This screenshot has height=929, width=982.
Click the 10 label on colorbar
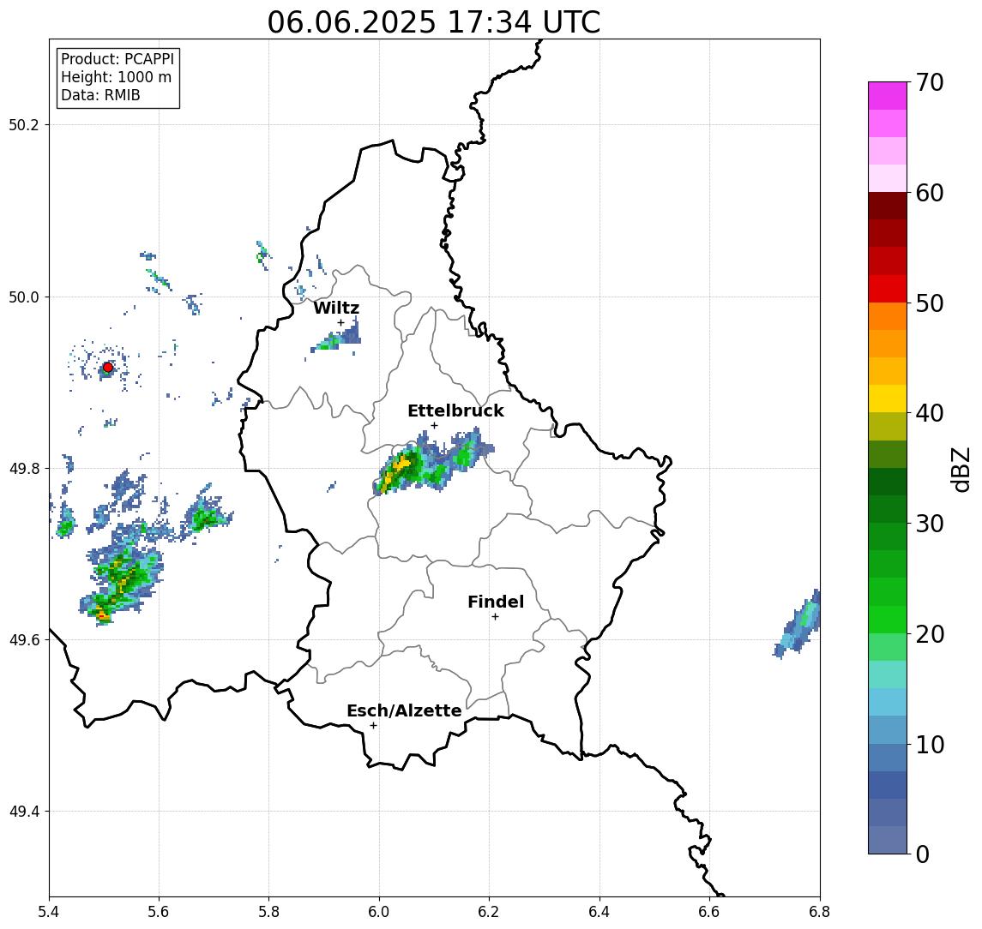click(930, 745)
